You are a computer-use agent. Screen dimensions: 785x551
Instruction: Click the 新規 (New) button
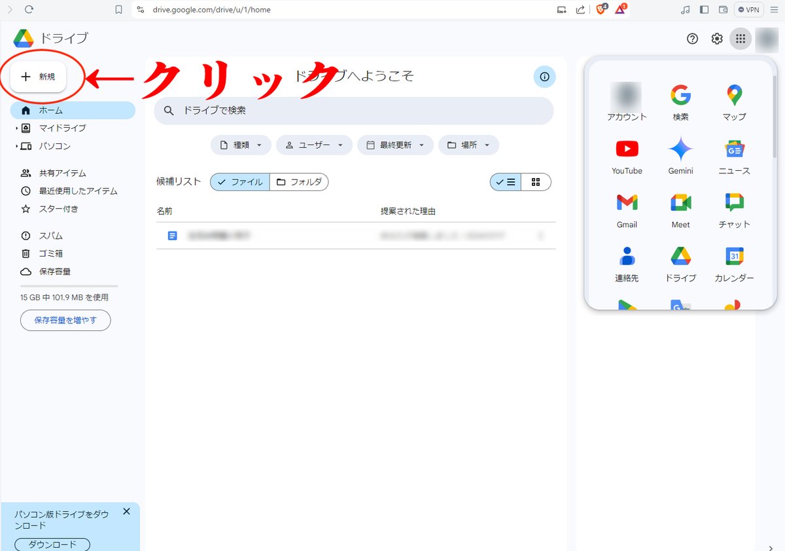click(39, 77)
